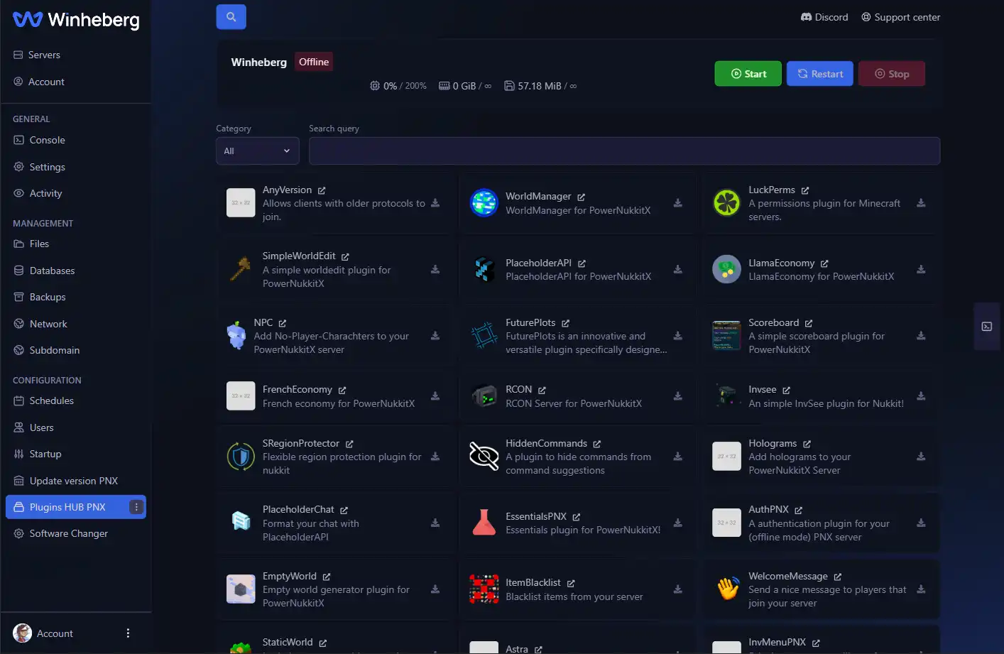Download the WelcomeMessage plugin

point(921,589)
